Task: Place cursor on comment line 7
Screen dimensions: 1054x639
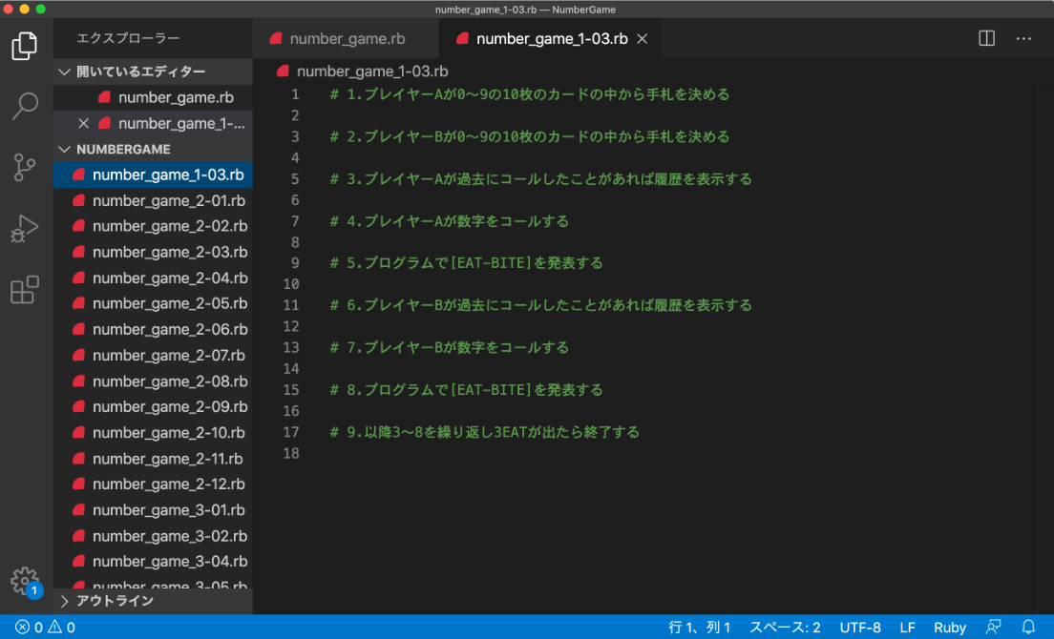Action: pos(449,221)
